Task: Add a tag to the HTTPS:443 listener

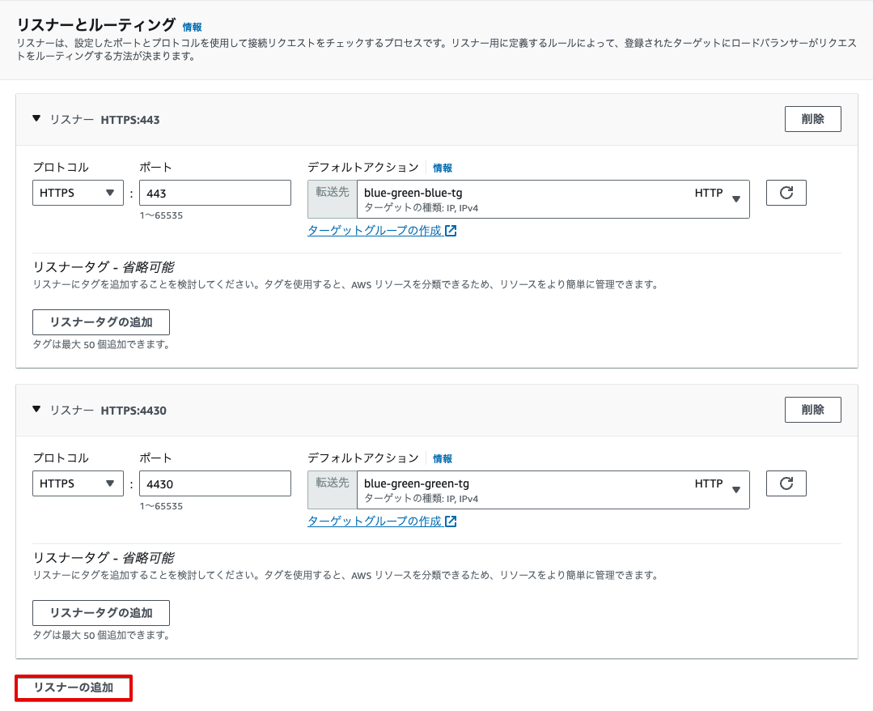Action: tap(100, 322)
